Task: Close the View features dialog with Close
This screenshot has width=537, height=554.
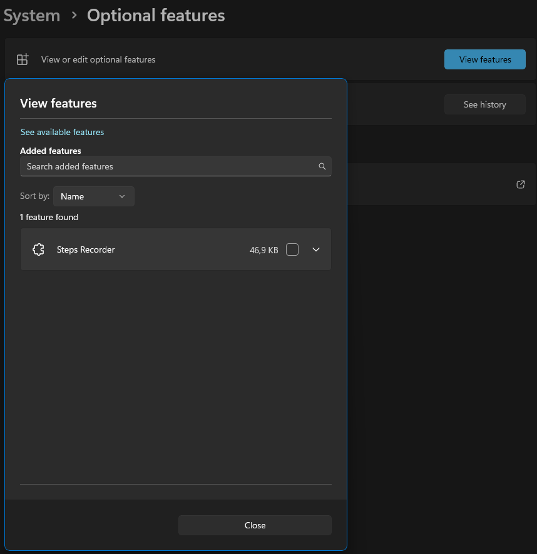Action: tap(255, 525)
